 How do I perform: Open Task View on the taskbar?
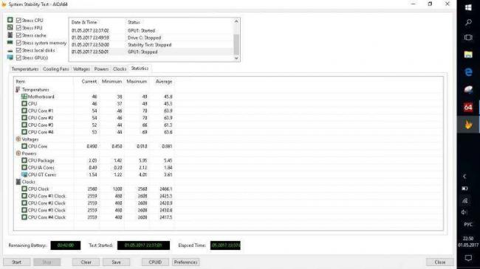(x=468, y=38)
